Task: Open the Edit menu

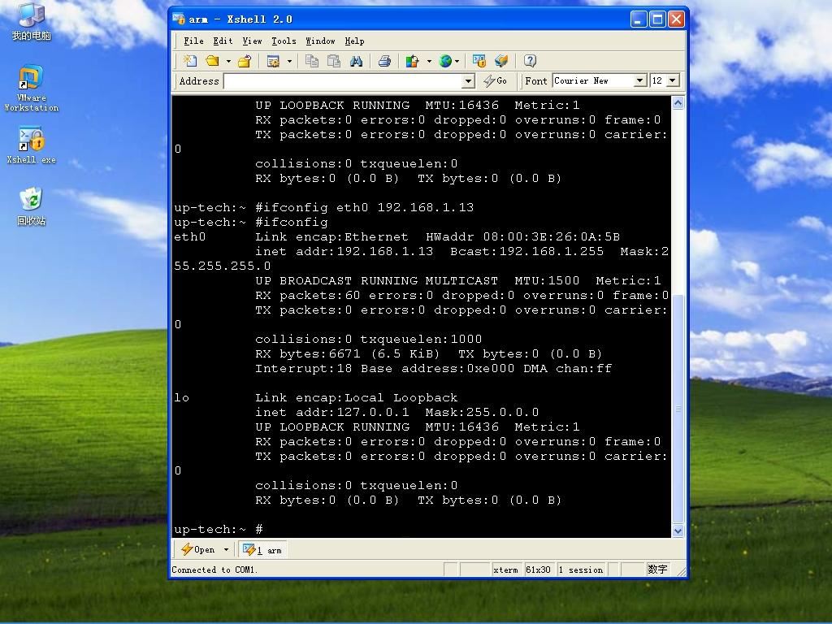Action: tap(223, 41)
